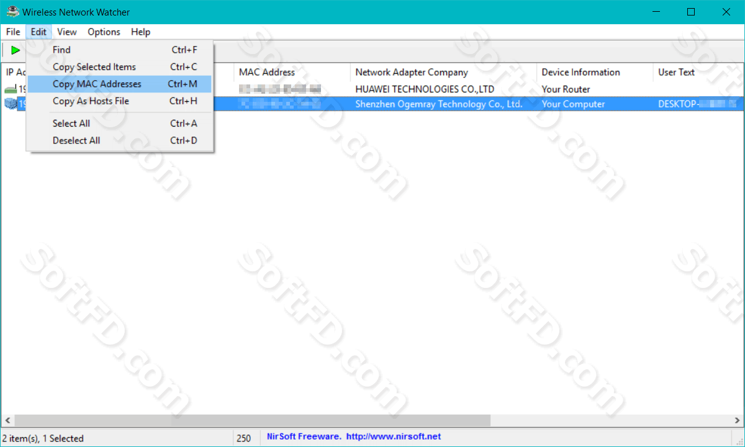This screenshot has height=447, width=745.
Task: Select the router device icon in first row
Action: coord(10,89)
